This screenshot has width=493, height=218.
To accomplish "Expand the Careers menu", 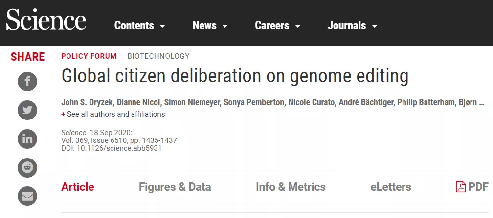I will (278, 26).
